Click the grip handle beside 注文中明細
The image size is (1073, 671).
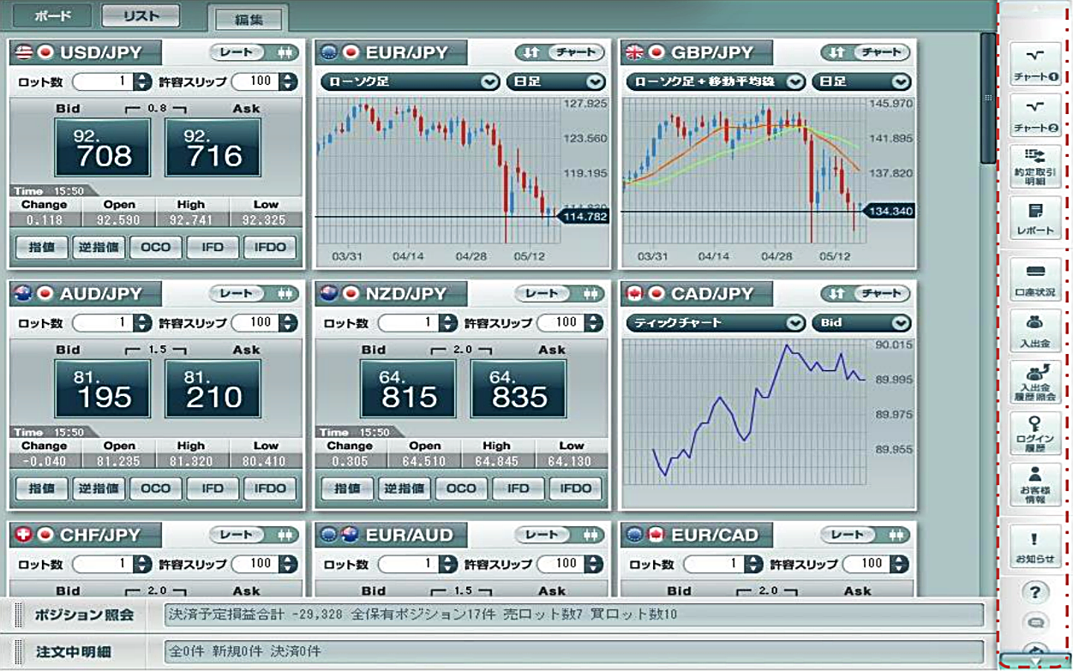click(x=17, y=651)
